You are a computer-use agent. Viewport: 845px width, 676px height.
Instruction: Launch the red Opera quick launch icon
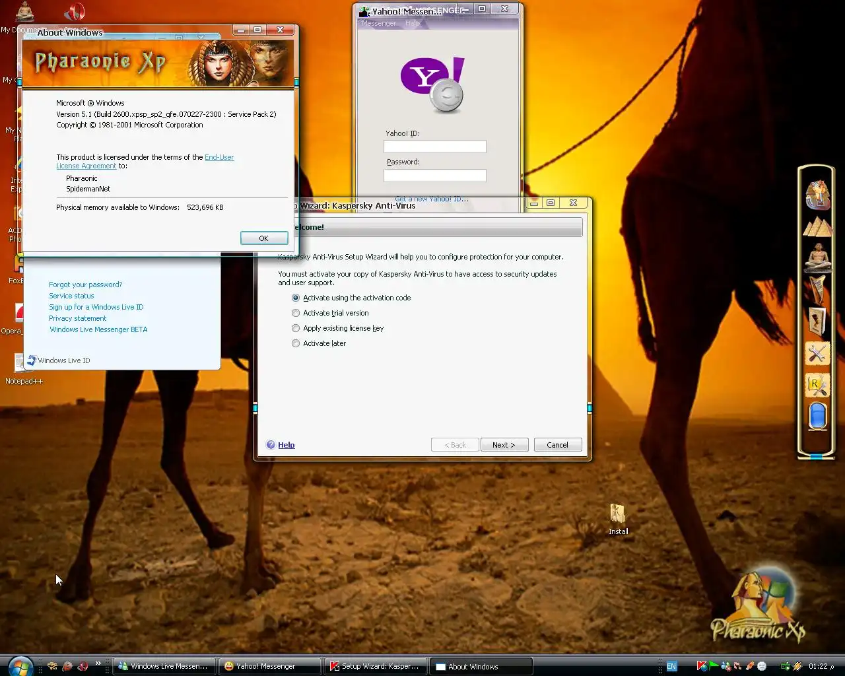click(x=83, y=666)
